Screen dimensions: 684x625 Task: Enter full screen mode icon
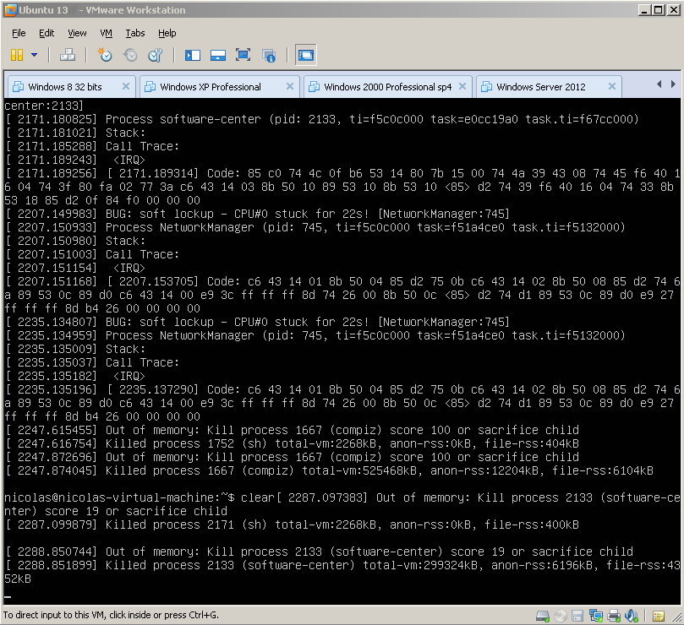243,55
